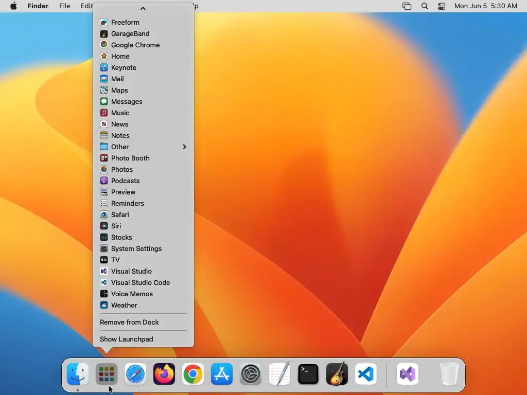
Task: Open Spotlight search in menu bar
Action: (x=425, y=6)
